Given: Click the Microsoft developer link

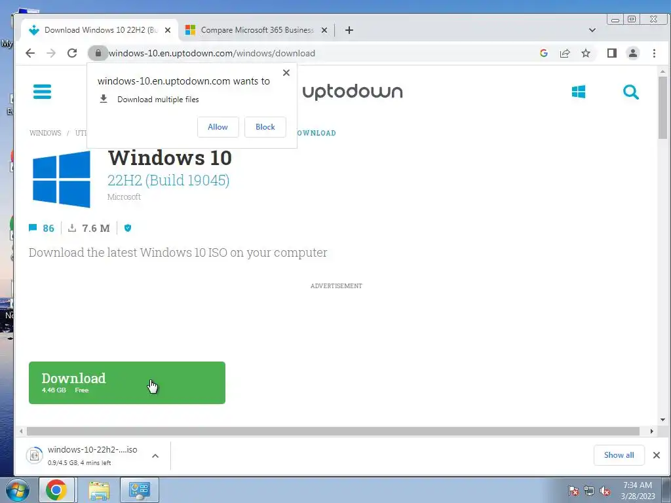Looking at the screenshot, I should pyautogui.click(x=124, y=196).
